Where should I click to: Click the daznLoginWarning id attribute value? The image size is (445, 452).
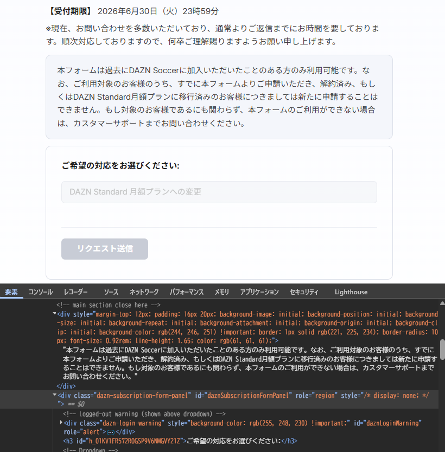click(x=393, y=423)
